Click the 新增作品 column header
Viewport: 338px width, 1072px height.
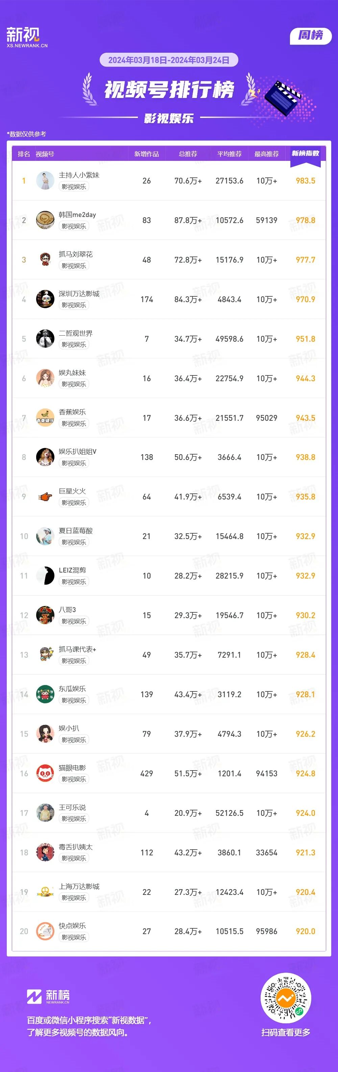(146, 154)
